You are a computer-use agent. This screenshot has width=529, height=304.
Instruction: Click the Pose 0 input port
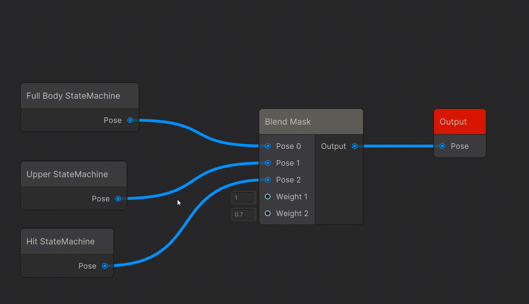[x=268, y=146]
